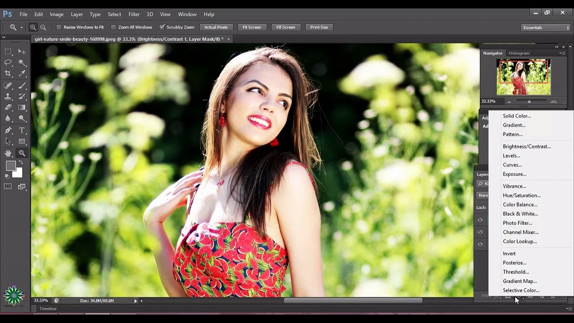Select the History Brush tool
Image resolution: width=574 pixels, height=323 pixels.
point(22,96)
